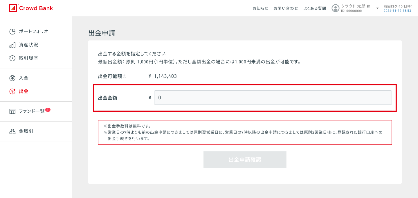Open よくある質問 in the header
This screenshot has height=198, width=418.
314,8
